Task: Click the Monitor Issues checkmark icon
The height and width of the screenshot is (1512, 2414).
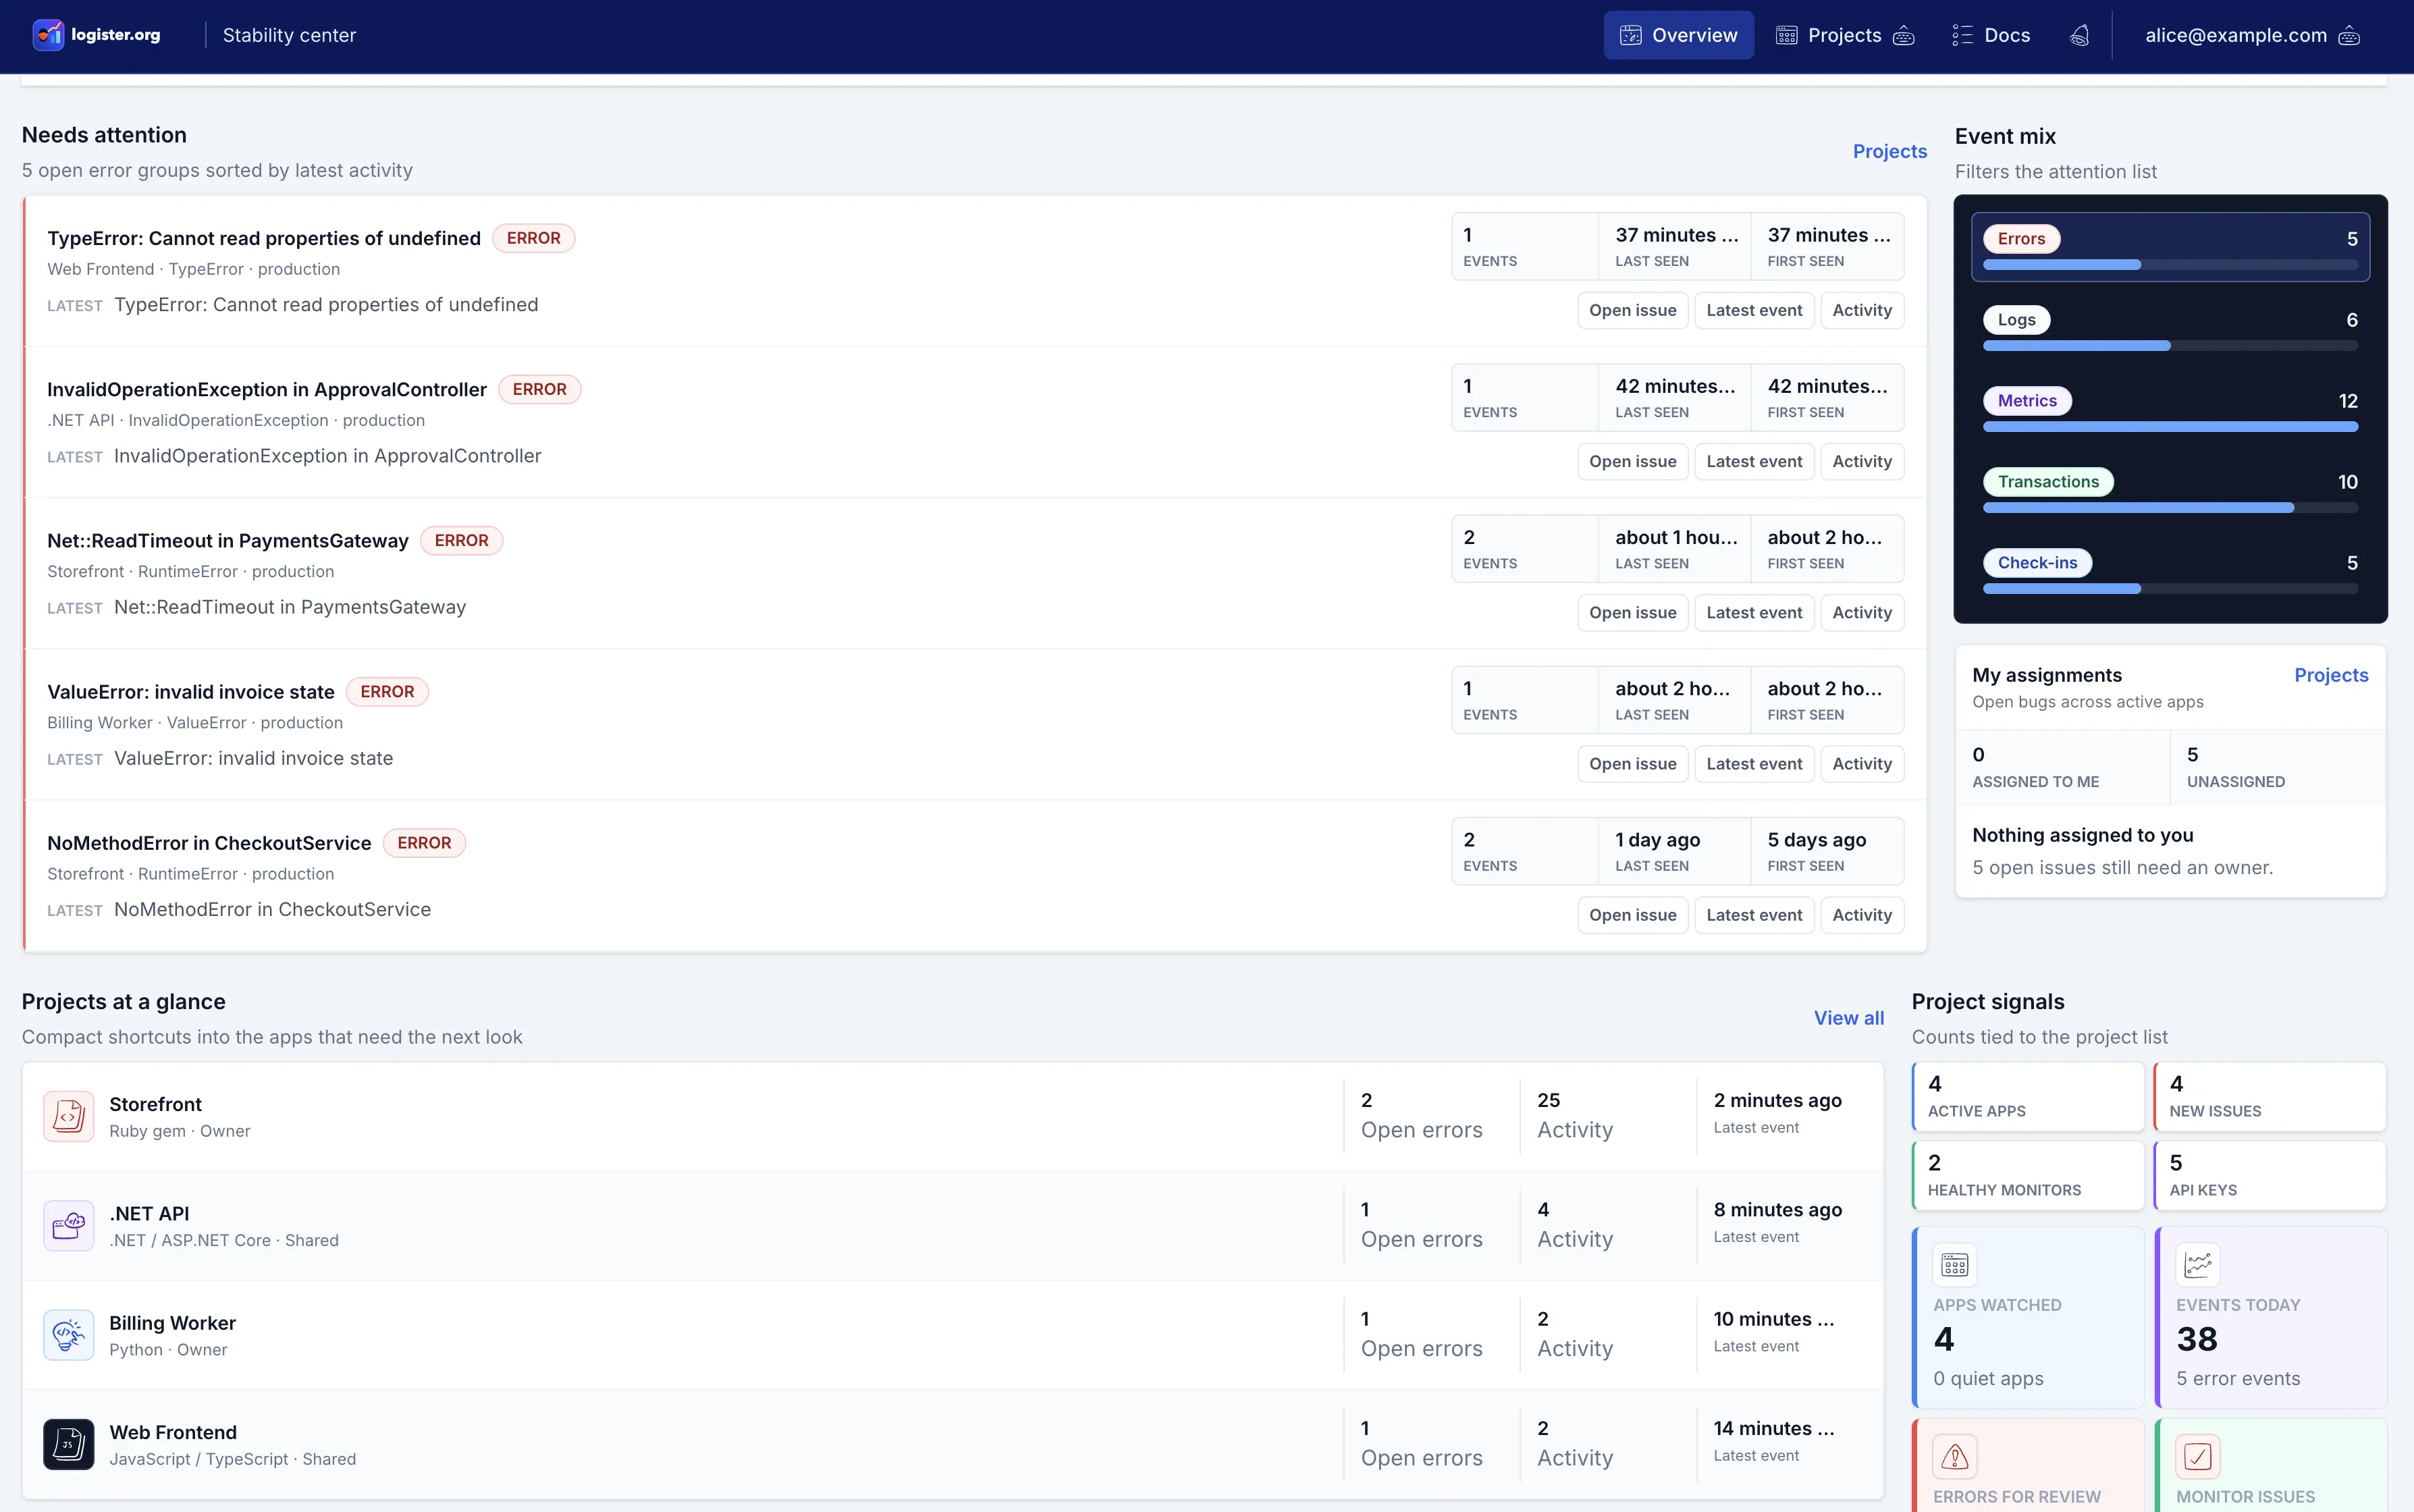Action: pyautogui.click(x=2198, y=1457)
